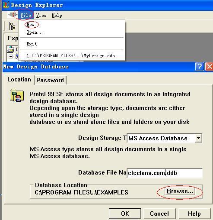
Task: Toggle the project tree panel toolbar icon
Action: (x=12, y=26)
